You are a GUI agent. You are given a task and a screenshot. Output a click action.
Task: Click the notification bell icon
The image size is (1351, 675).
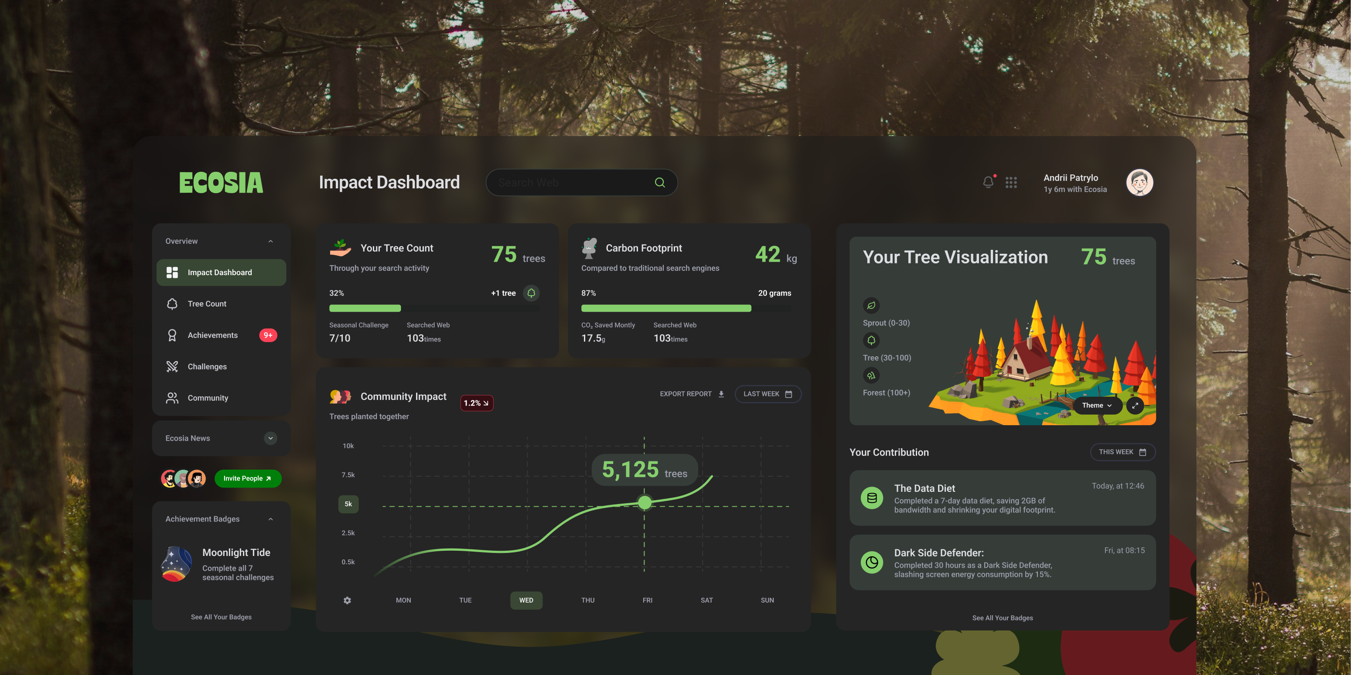(x=988, y=182)
